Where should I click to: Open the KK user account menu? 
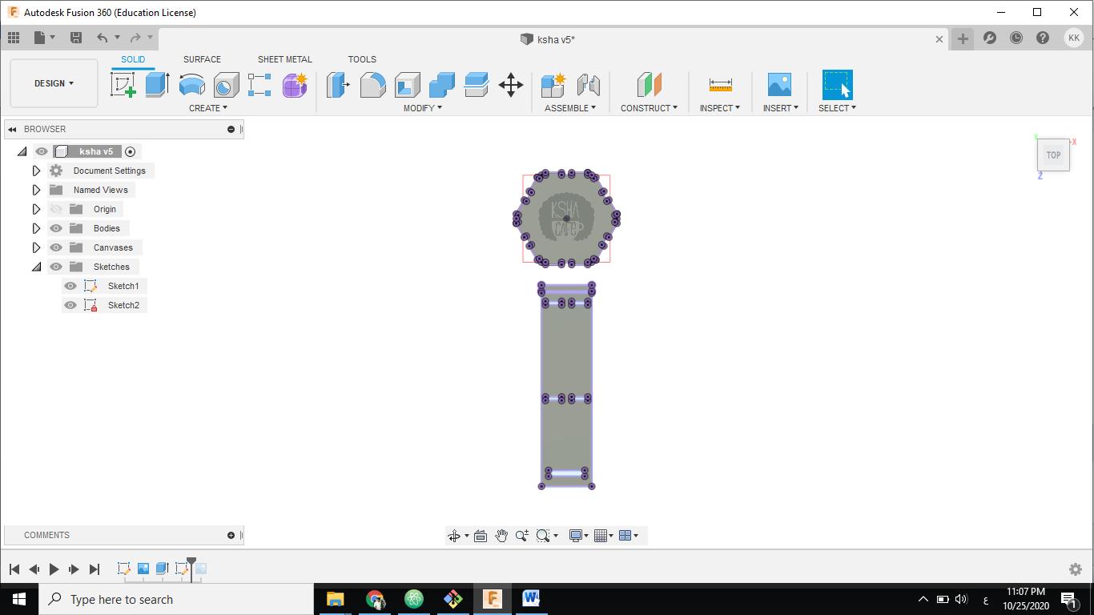[1074, 38]
